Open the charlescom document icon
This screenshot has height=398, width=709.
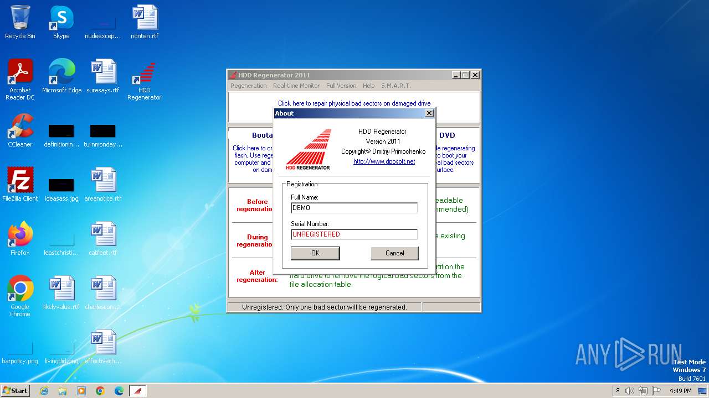coord(103,293)
